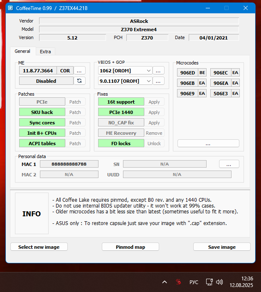Click Patch button next to PCIe

[x=75, y=102]
